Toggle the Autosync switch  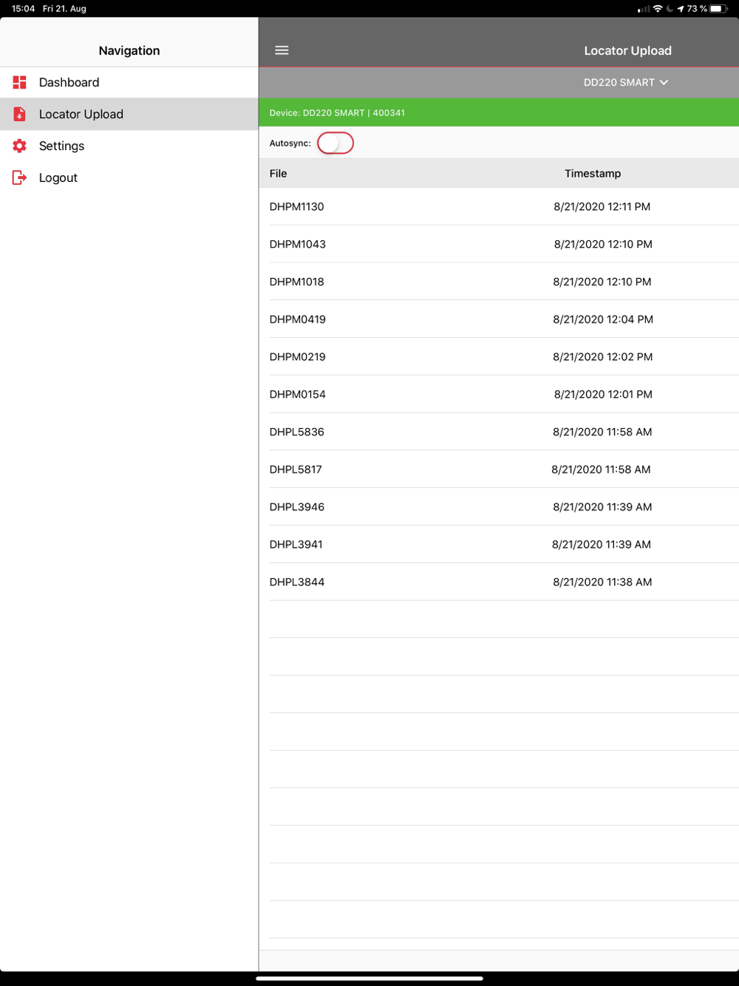[336, 143]
